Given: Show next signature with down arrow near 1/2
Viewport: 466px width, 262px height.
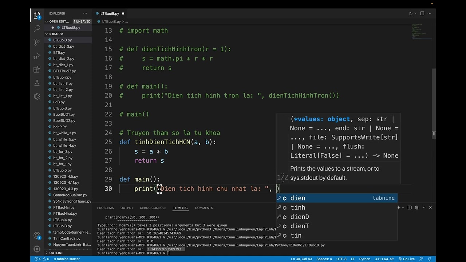Looking at the screenshot, I should click(283, 181).
